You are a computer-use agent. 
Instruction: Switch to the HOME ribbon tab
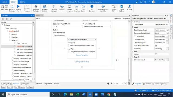click(x=5, y=2)
